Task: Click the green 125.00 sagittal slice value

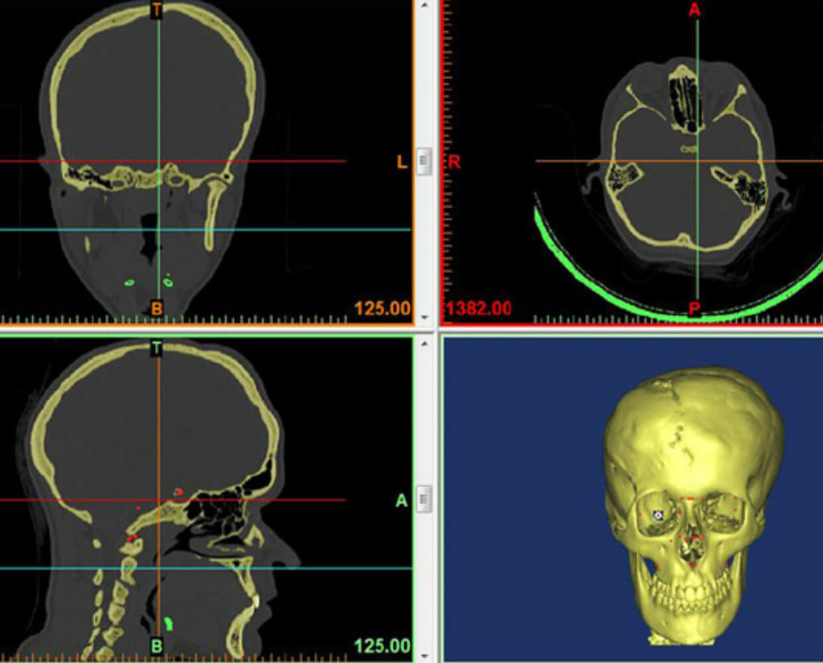Action: coord(382,646)
